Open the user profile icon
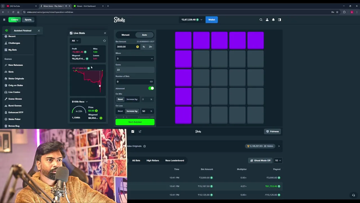Viewport: 360px width, 203px height. (267, 20)
